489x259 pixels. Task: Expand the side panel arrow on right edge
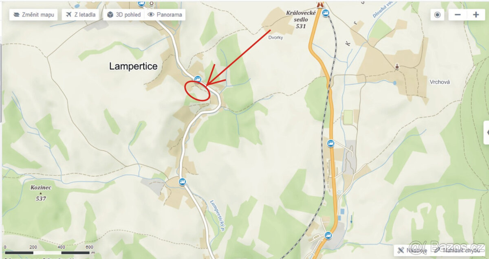tap(487, 132)
